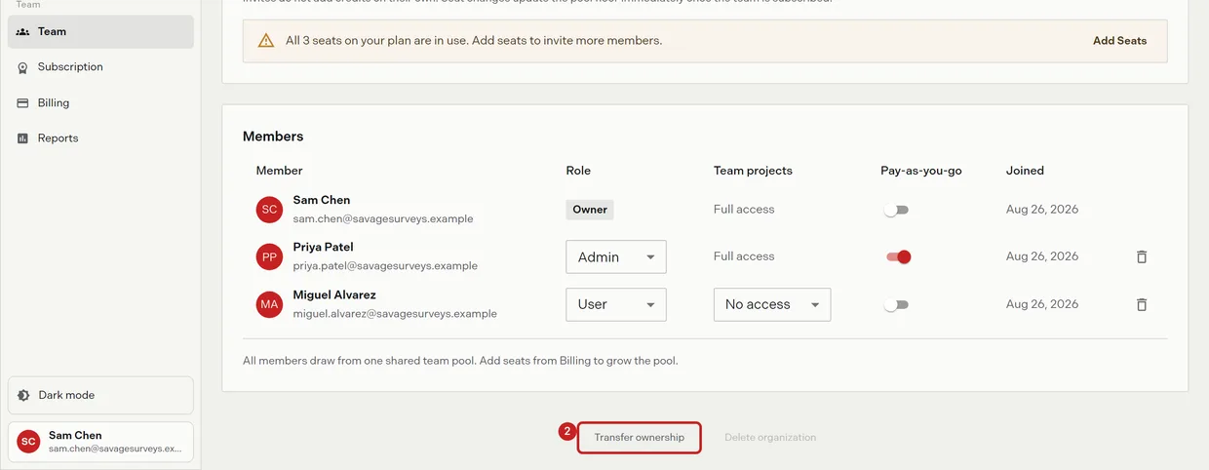Click the Member column header
Screen dimensions: 1209x470
(280, 171)
